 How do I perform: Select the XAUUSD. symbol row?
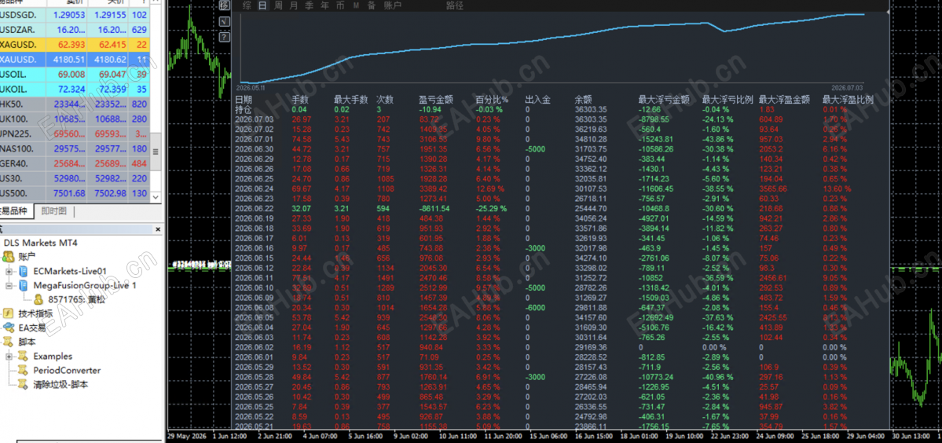74,59
